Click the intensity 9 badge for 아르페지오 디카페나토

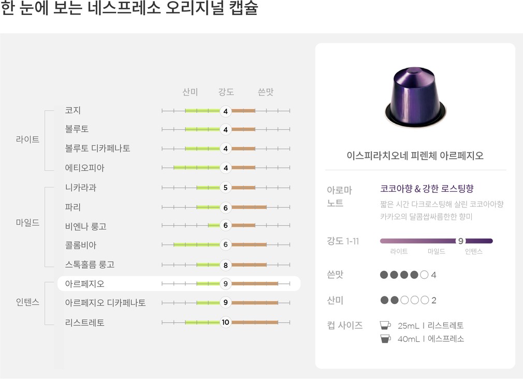[x=225, y=302]
